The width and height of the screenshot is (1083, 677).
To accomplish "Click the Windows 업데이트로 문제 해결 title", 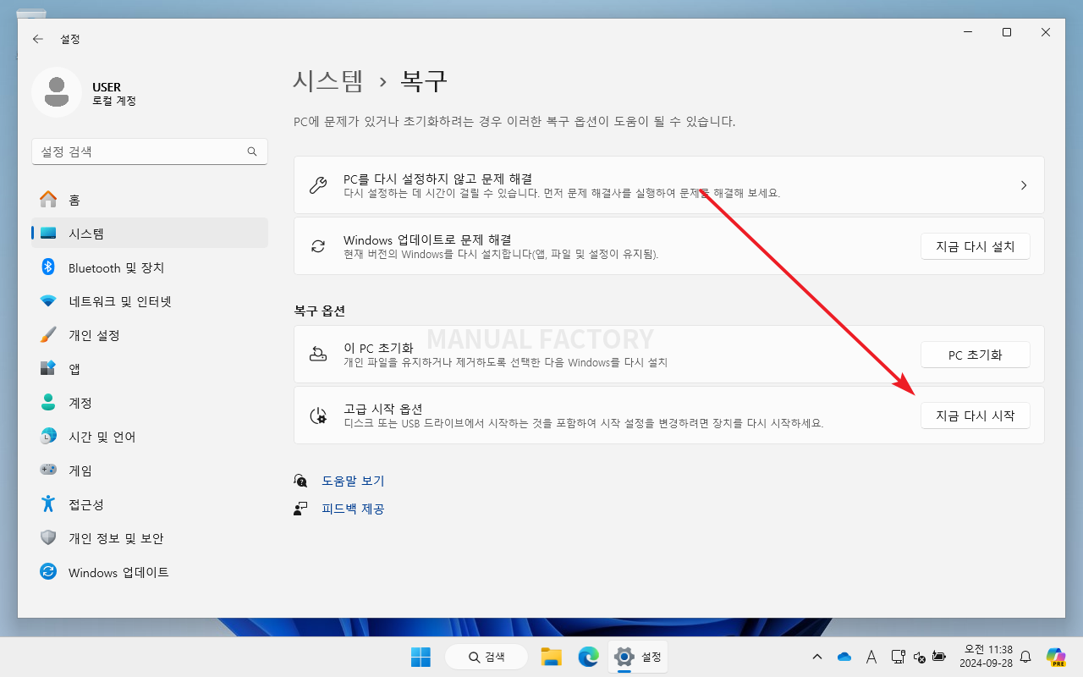I will [427, 239].
